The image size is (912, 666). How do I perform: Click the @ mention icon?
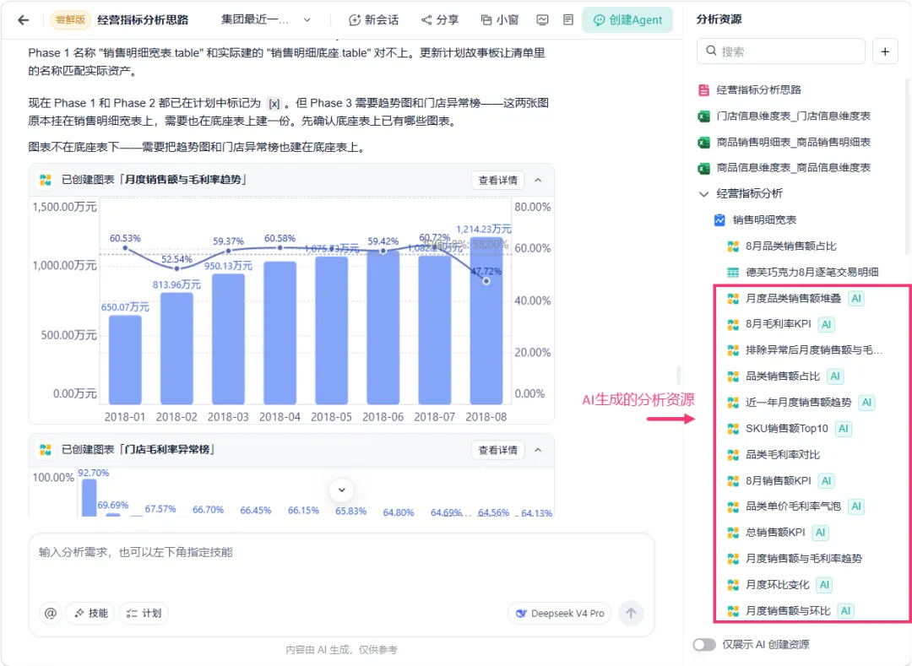(x=51, y=613)
